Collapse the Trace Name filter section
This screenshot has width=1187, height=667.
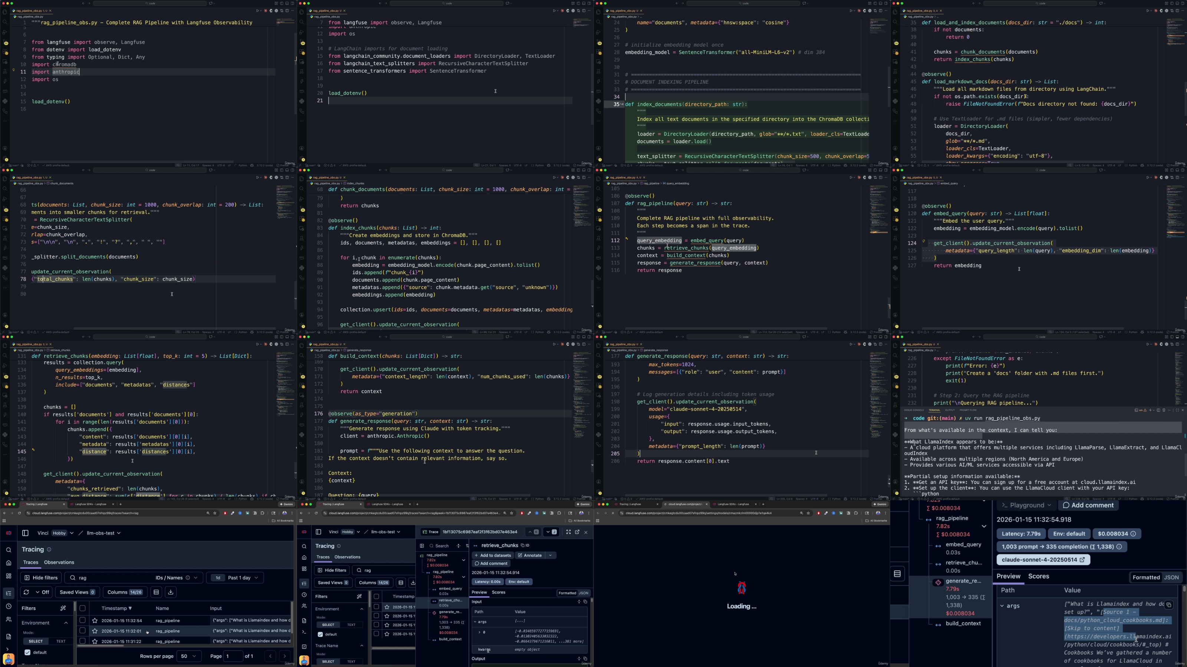(362, 646)
